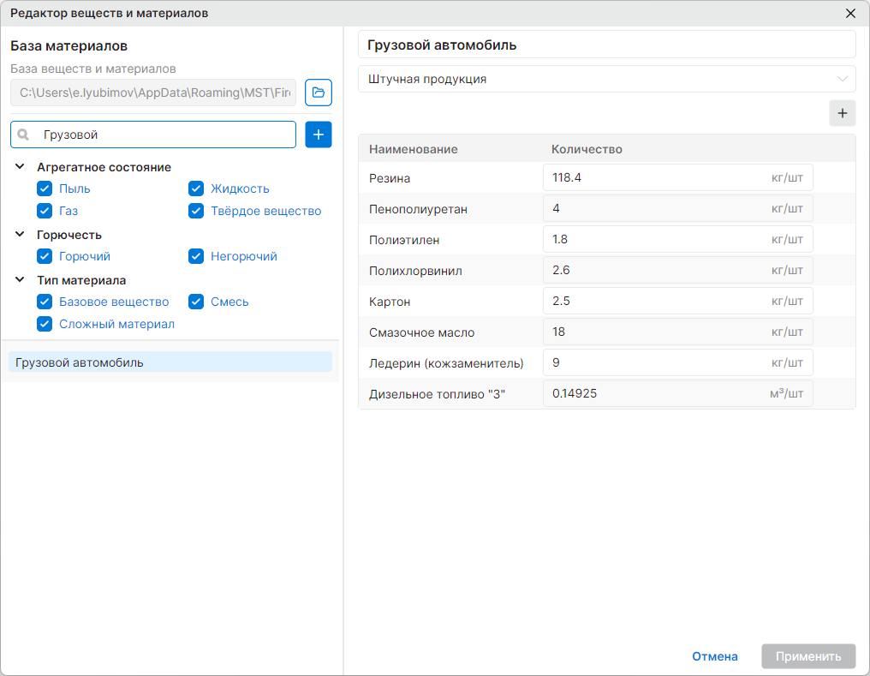Click the Дизельное топливо quantity field

tap(678, 393)
